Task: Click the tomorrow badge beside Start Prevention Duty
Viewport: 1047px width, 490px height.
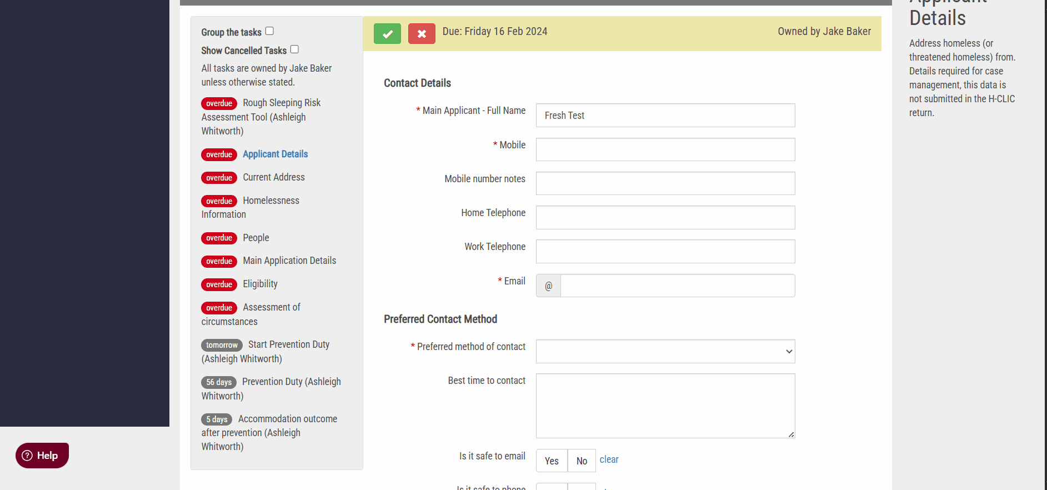Action: [x=222, y=345]
